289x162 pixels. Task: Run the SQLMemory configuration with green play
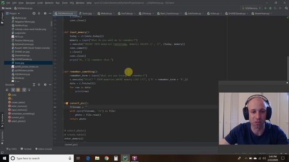pos(266,8)
